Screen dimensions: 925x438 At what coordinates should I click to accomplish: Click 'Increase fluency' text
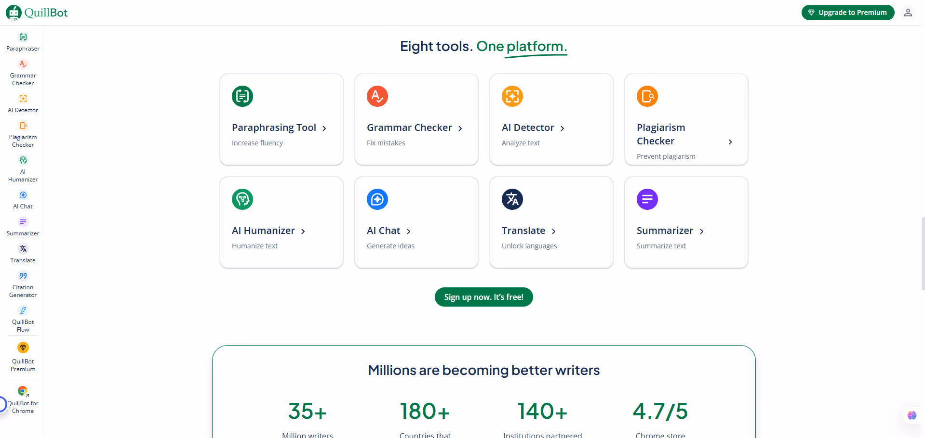(x=257, y=143)
